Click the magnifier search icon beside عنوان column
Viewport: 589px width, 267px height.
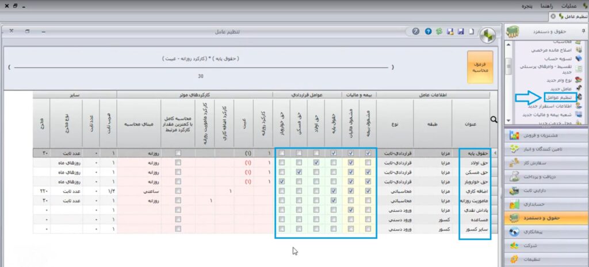494,119
